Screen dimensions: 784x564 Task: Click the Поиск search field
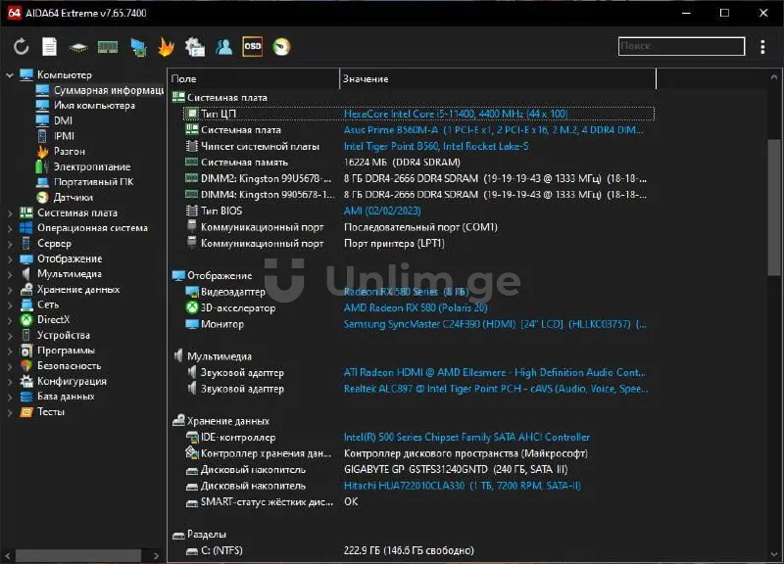pos(681,46)
